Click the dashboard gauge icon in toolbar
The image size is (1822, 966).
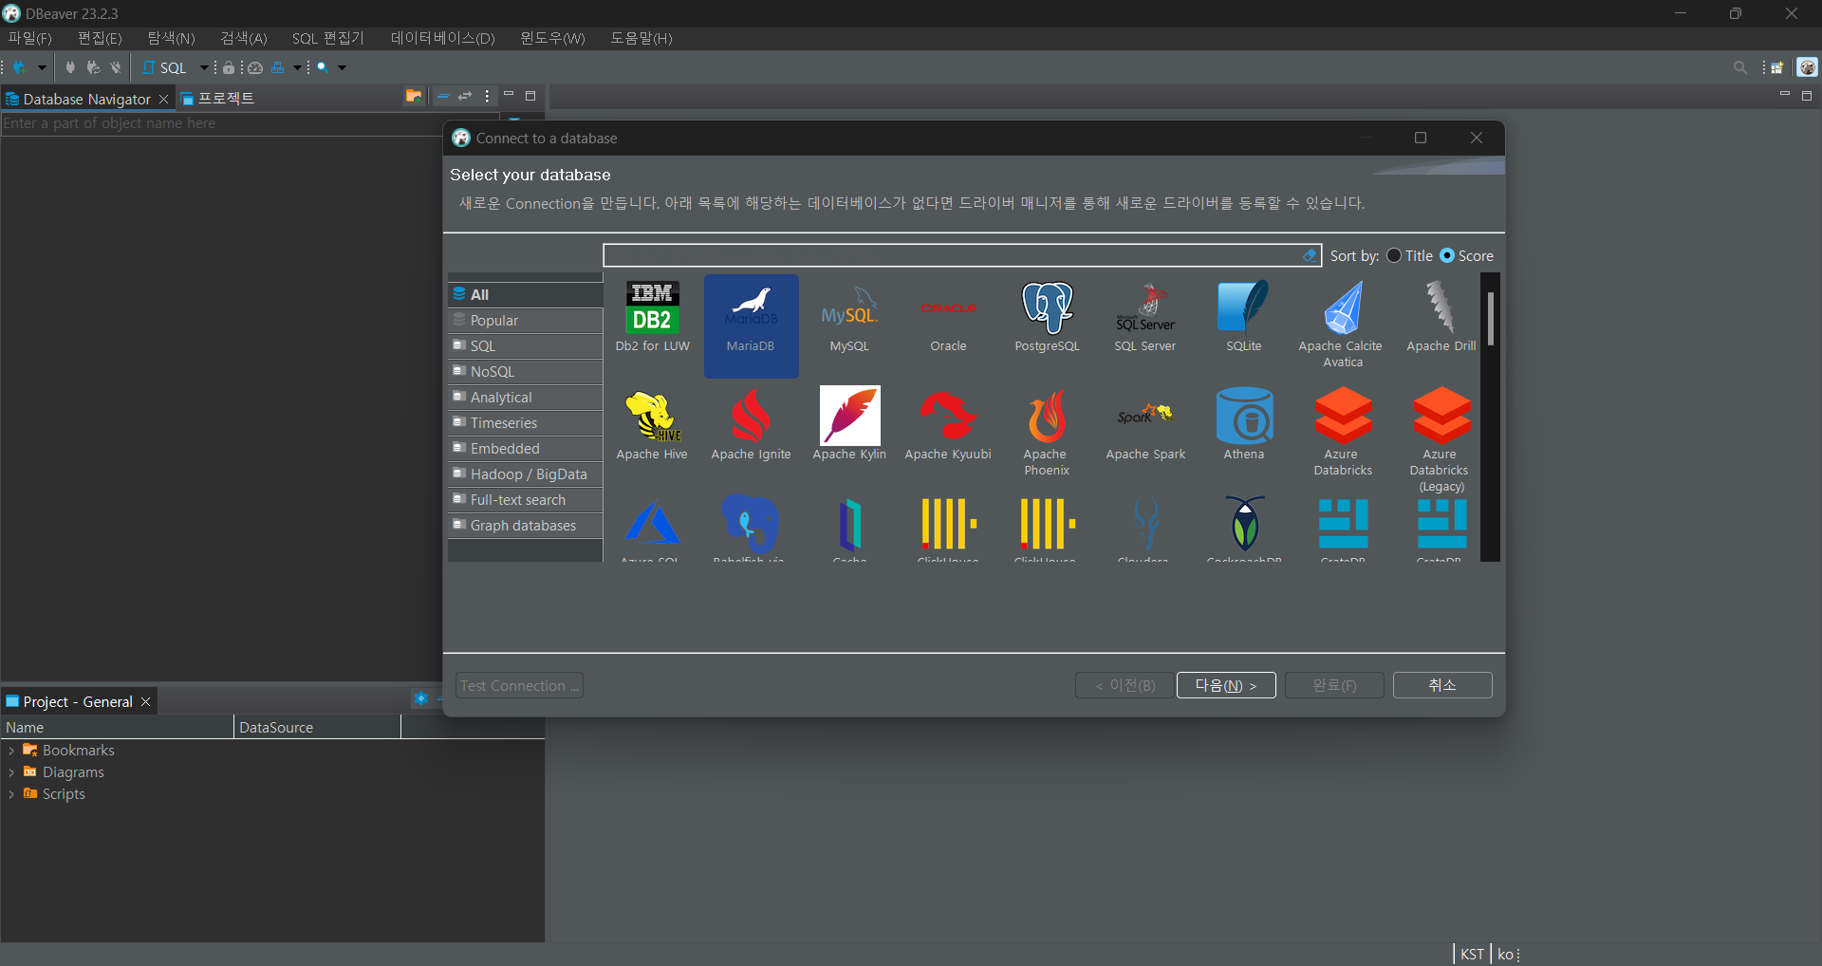click(255, 67)
